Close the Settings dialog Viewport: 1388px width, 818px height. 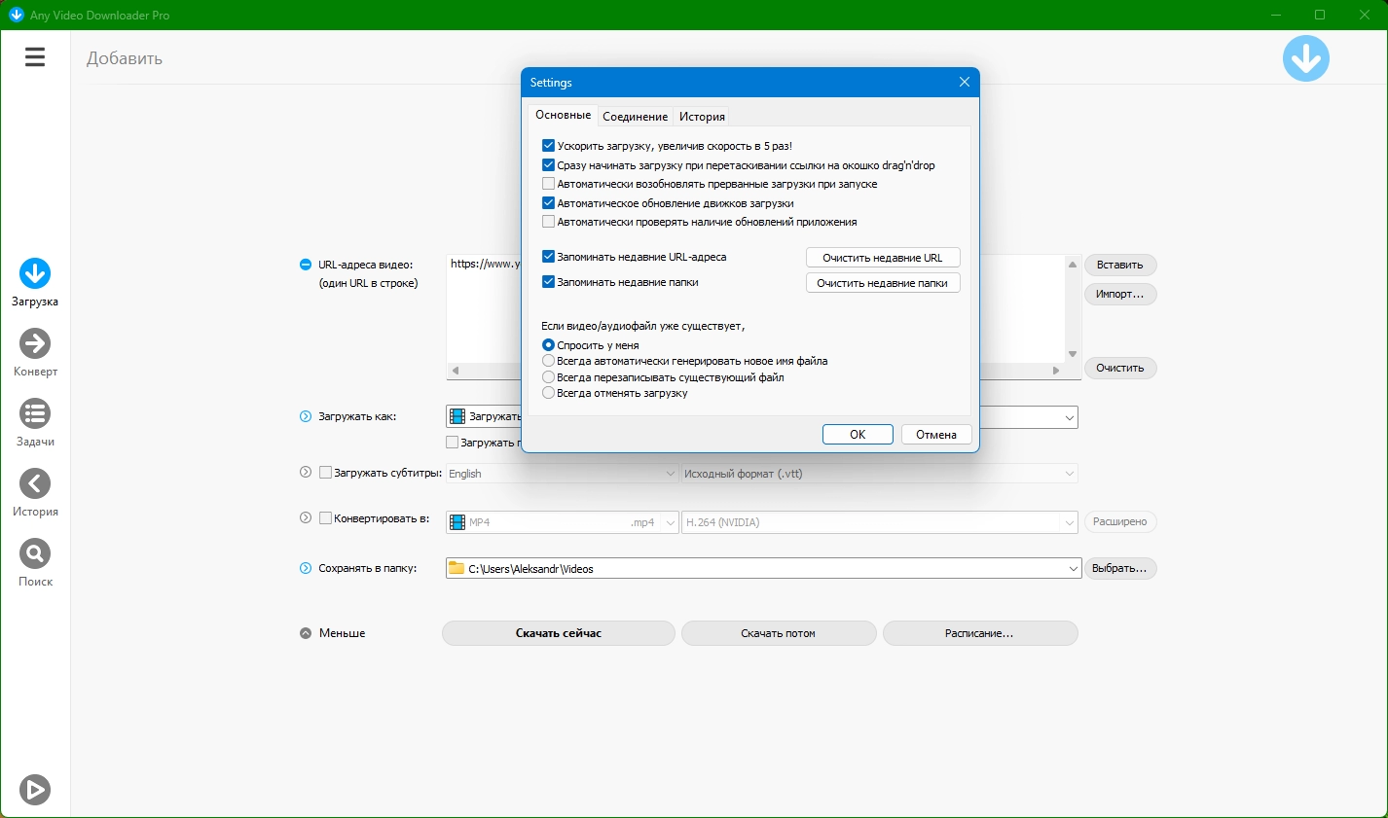tap(965, 82)
